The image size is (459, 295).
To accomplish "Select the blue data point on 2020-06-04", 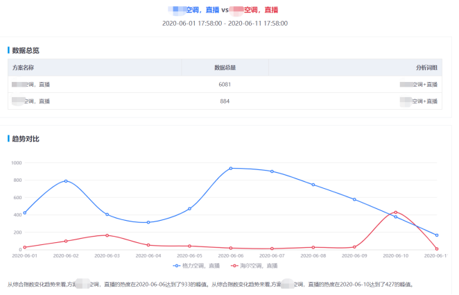I will pyautogui.click(x=148, y=222).
